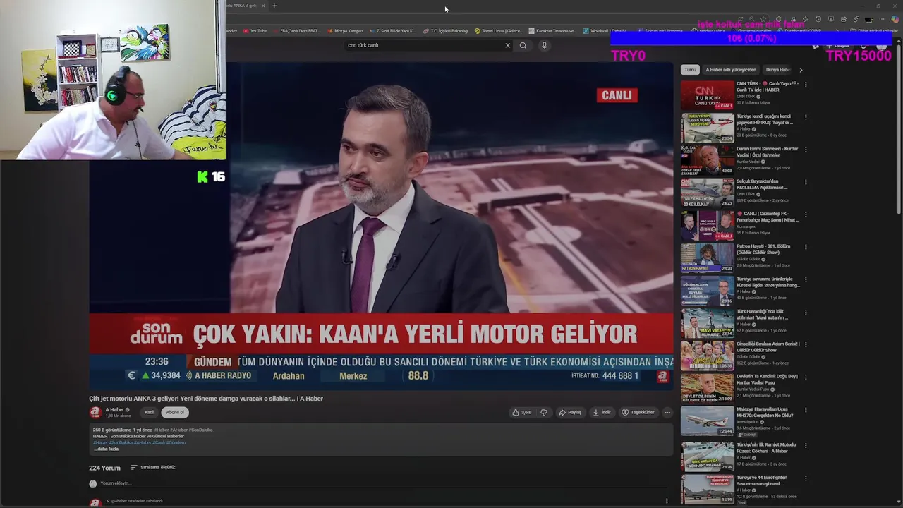This screenshot has height=508, width=903.
Task: Expand description with ...daha fazla
Action: click(x=106, y=449)
